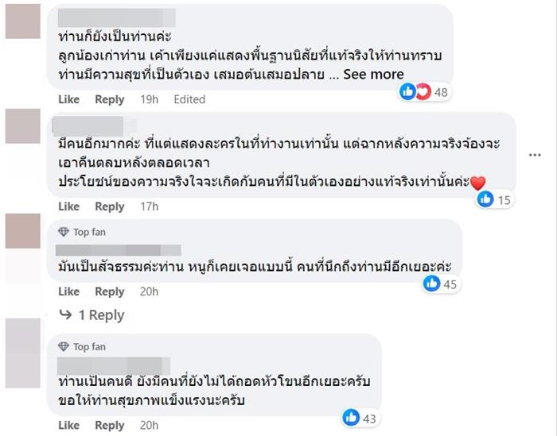The image size is (557, 436).
Task: Open the last commenter's profile picture
Action: coord(22,353)
